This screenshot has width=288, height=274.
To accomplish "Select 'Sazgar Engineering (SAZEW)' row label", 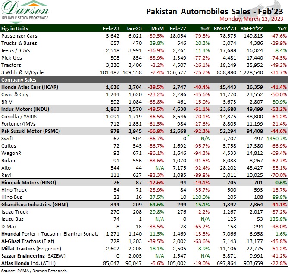I will coord(33,256).
